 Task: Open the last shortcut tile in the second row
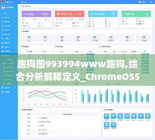click(113, 125)
